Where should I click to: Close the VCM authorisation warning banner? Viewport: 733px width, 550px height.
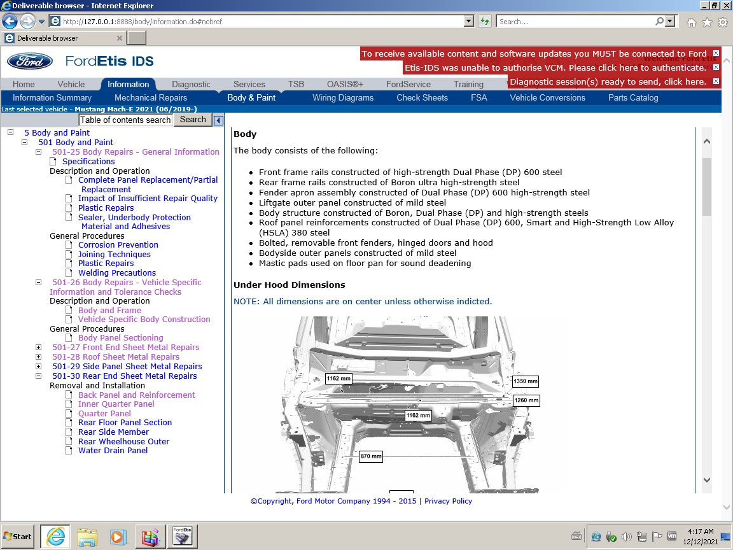pos(716,67)
